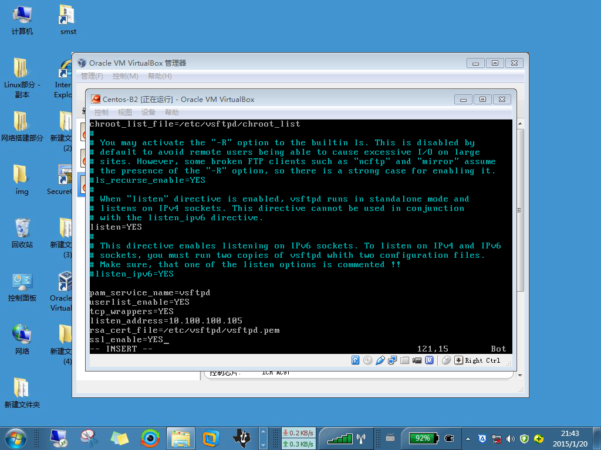Viewport: 601px width, 450px height.
Task: Click the taskbar toolbar scroll-up arrow
Action: click(263, 432)
